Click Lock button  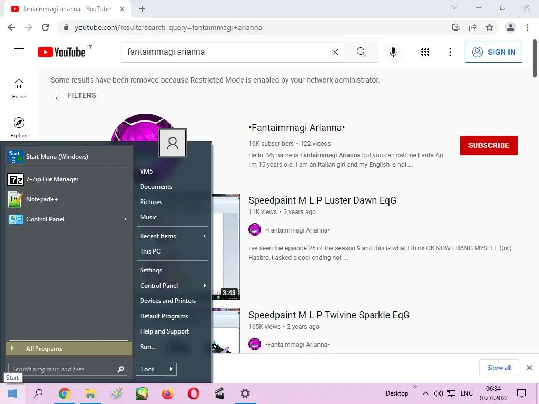coord(151,369)
